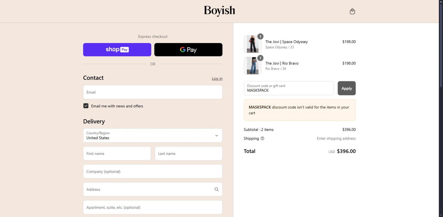The width and height of the screenshot is (443, 217).
Task: Open the Country/Region dropdown
Action: point(153,135)
